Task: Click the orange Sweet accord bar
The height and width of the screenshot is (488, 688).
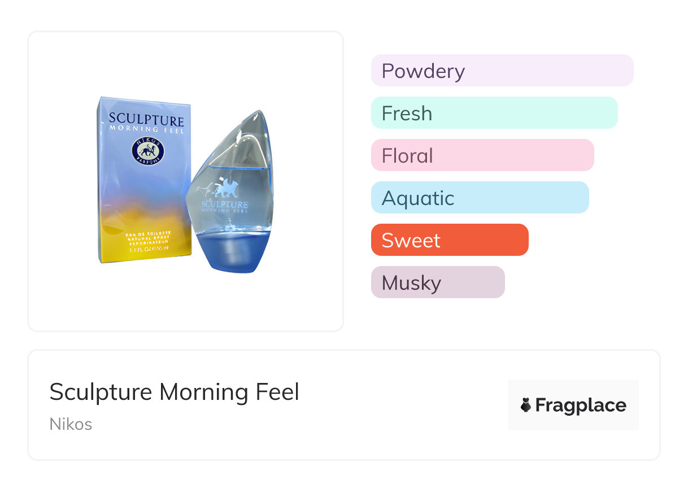Action: point(449,240)
